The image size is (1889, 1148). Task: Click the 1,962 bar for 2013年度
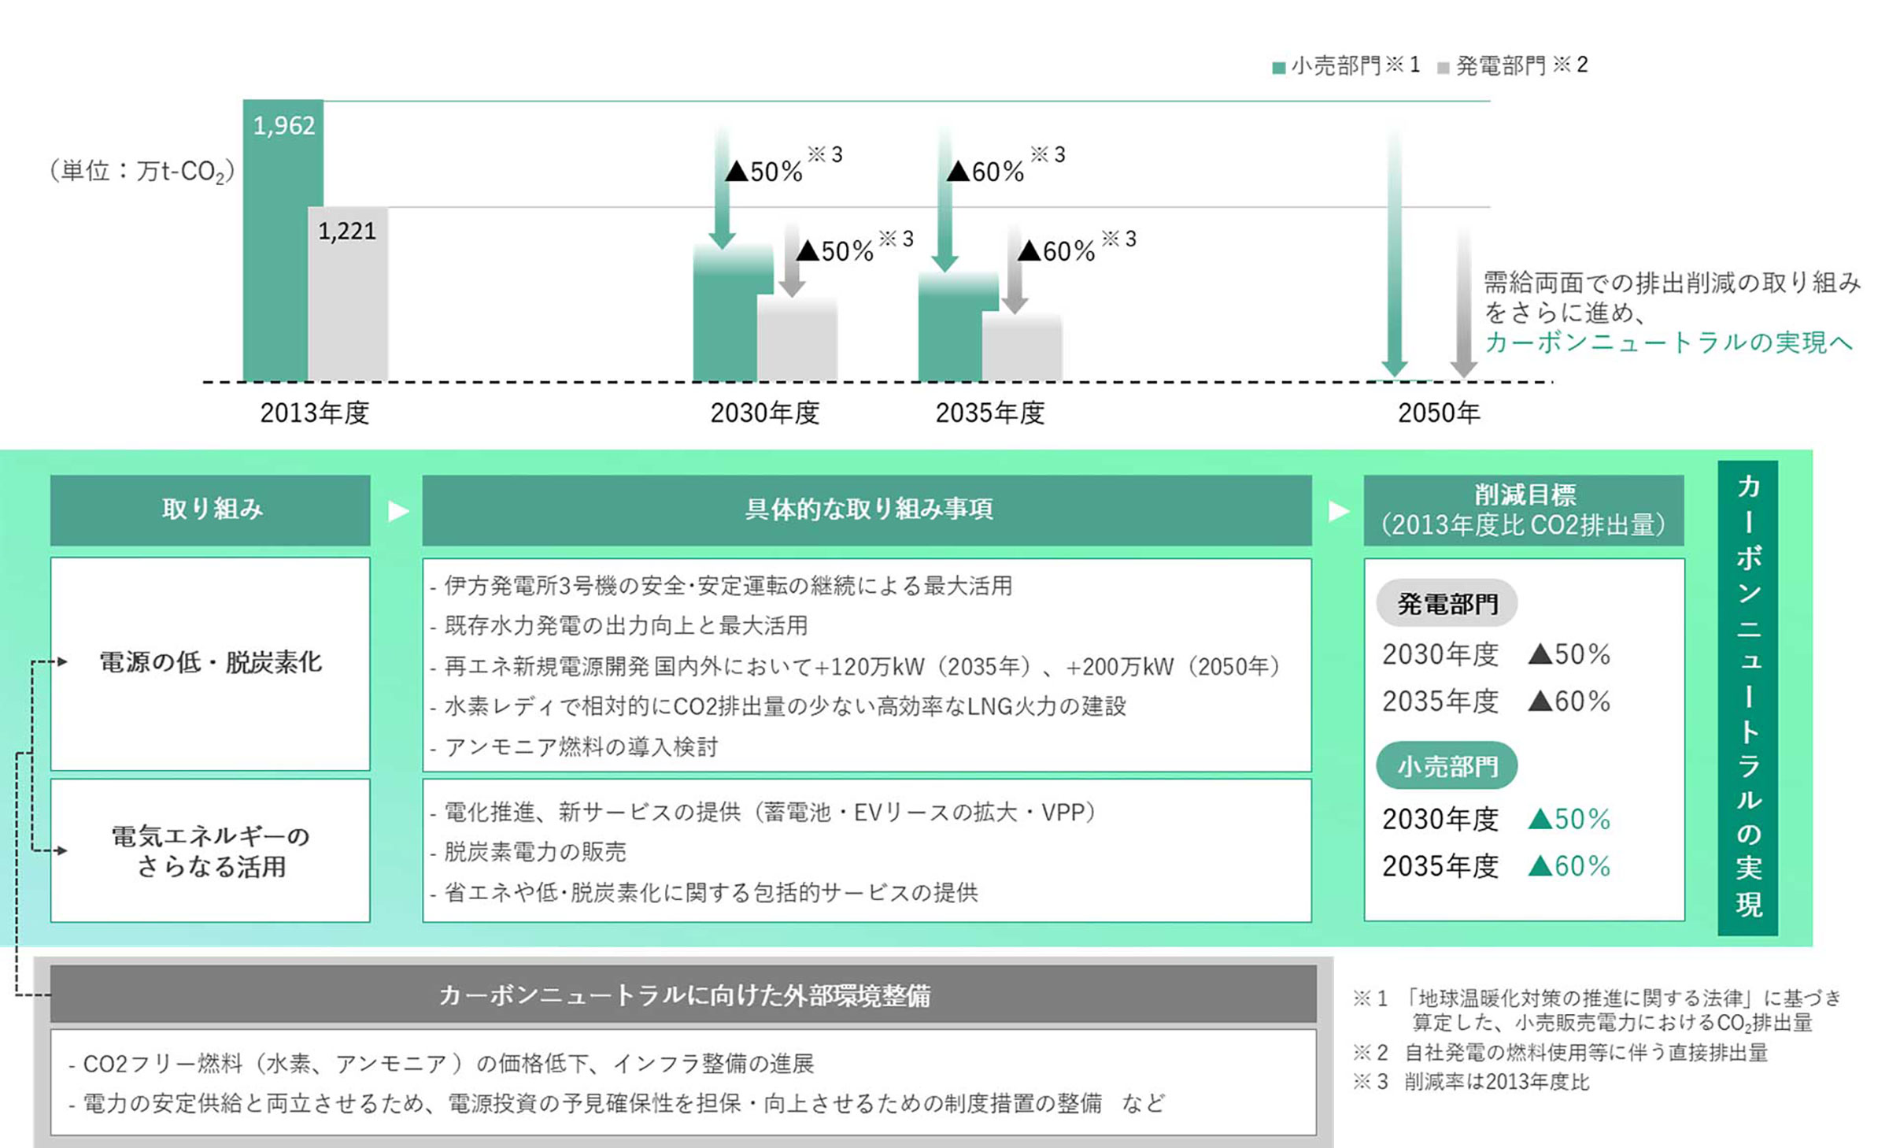[283, 236]
